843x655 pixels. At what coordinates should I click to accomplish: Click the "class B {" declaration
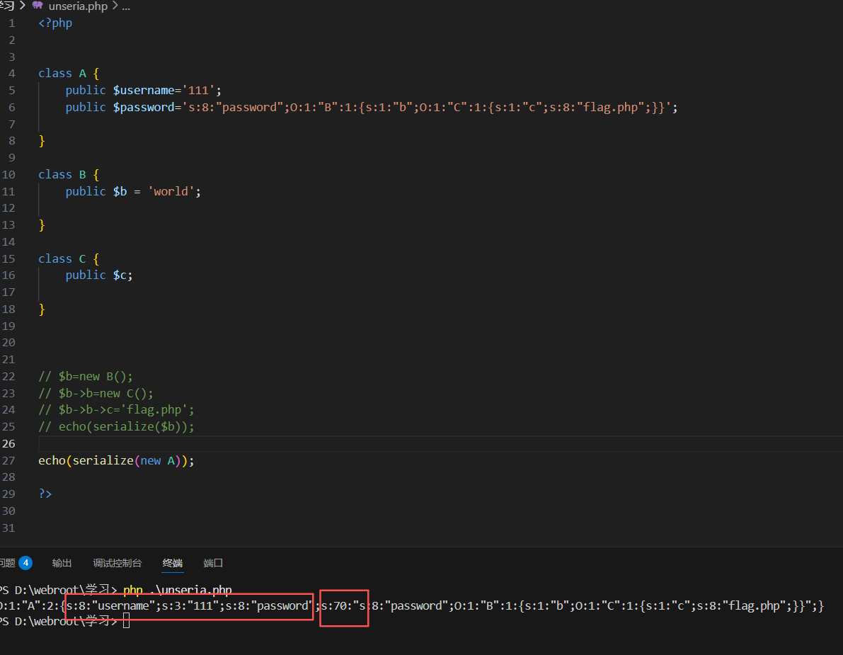click(x=69, y=175)
